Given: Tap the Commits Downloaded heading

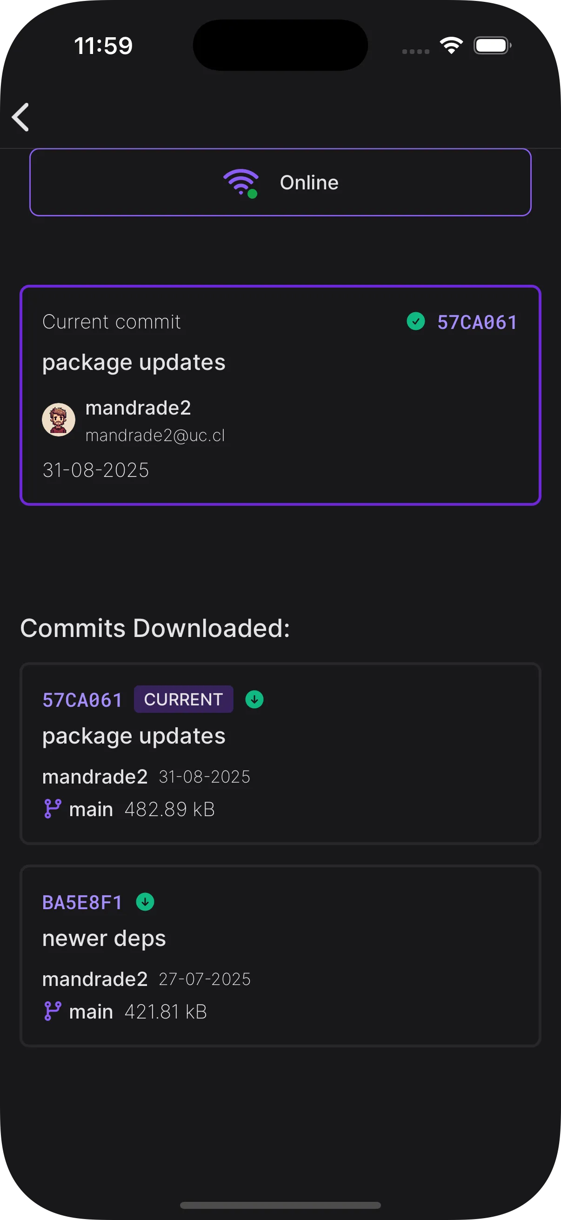Looking at the screenshot, I should pyautogui.click(x=155, y=629).
